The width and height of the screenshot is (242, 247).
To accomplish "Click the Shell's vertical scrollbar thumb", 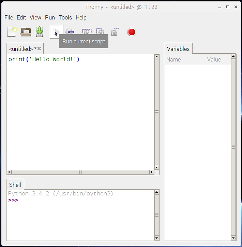I will [157, 215].
